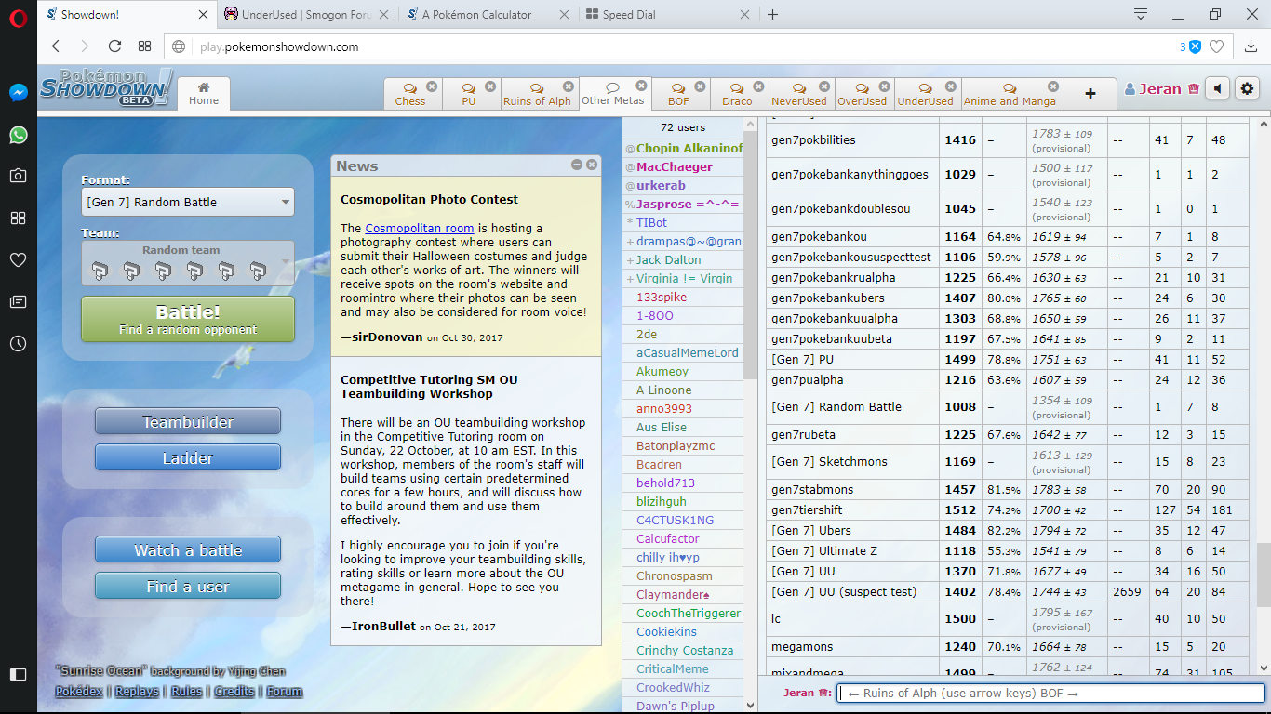The height and width of the screenshot is (714, 1271).
Task: Join another room with plus button
Action: (x=1090, y=93)
